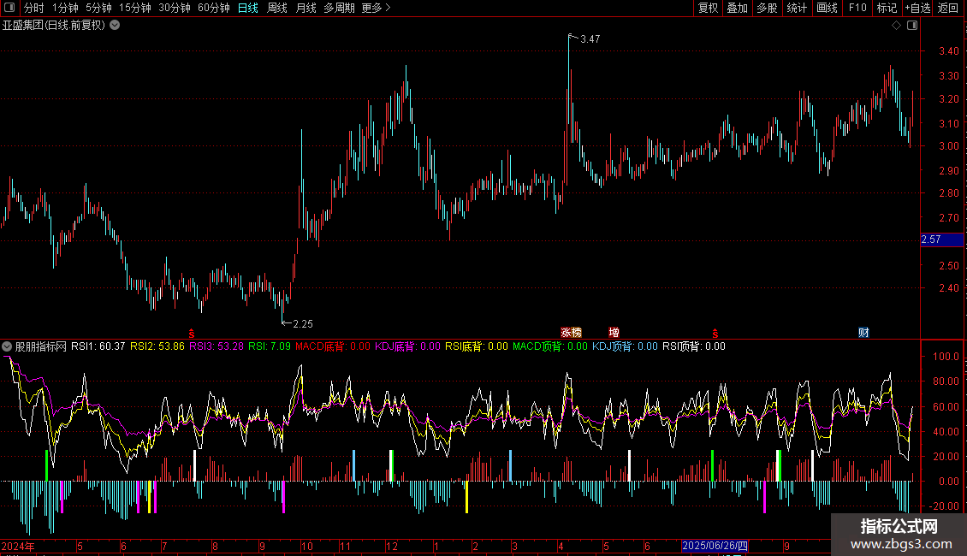Open the 多周期 multi-period view

click(x=339, y=8)
